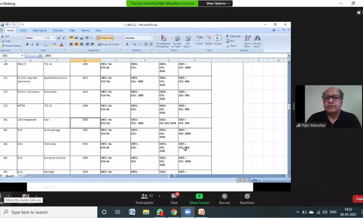363x218 pixels.
Task: Open the View Options dropdown
Action: pos(218,3)
